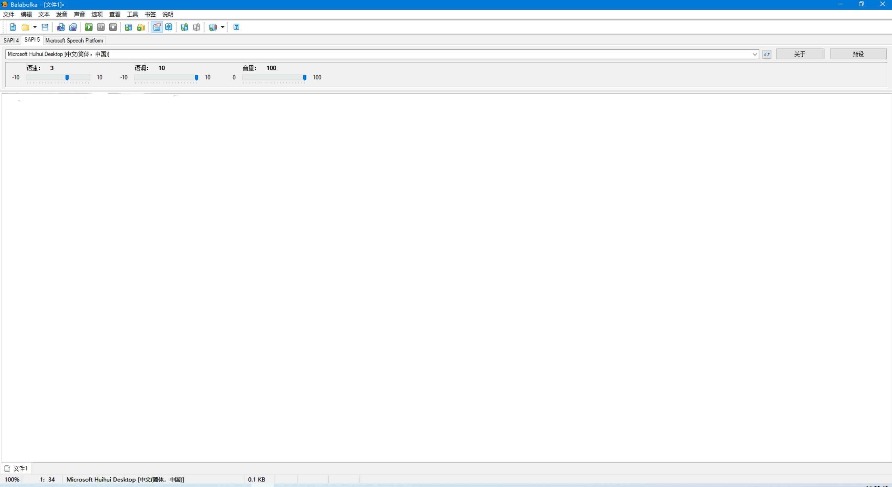Stop the speech playback
The width and height of the screenshot is (892, 487).
point(113,27)
